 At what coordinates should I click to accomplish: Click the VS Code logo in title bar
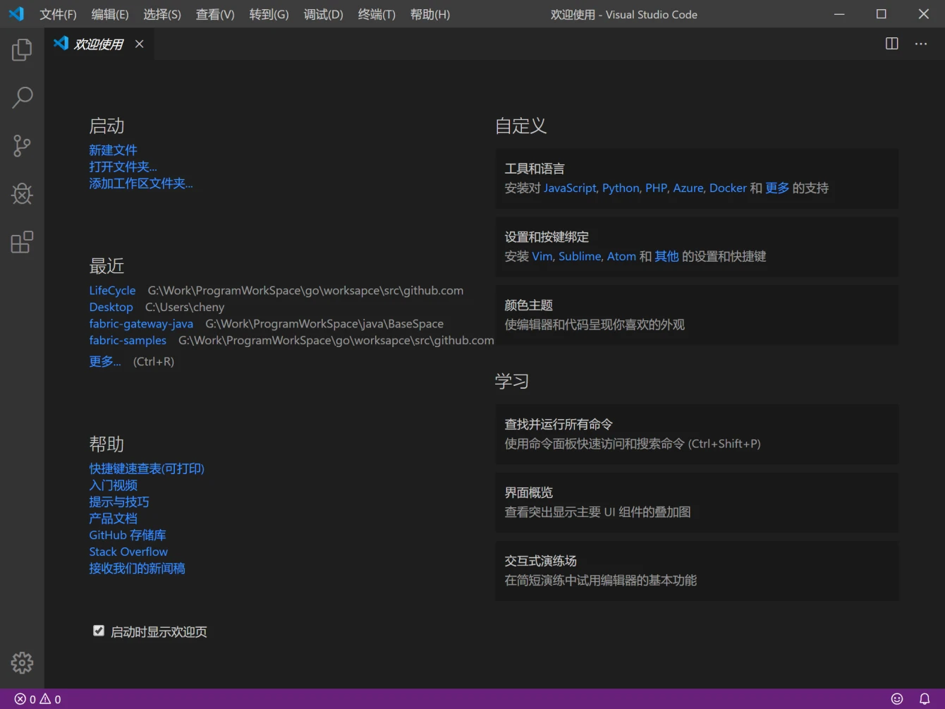pos(16,13)
